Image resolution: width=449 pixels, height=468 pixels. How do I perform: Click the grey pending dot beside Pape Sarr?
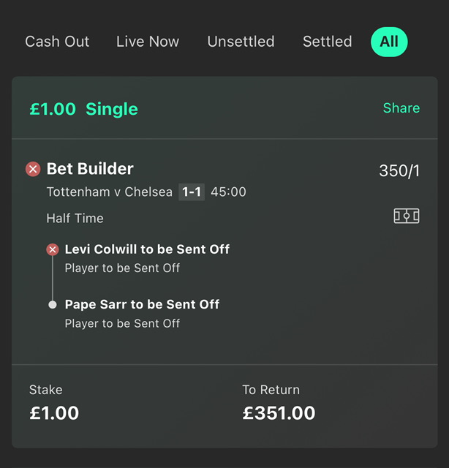[53, 305]
